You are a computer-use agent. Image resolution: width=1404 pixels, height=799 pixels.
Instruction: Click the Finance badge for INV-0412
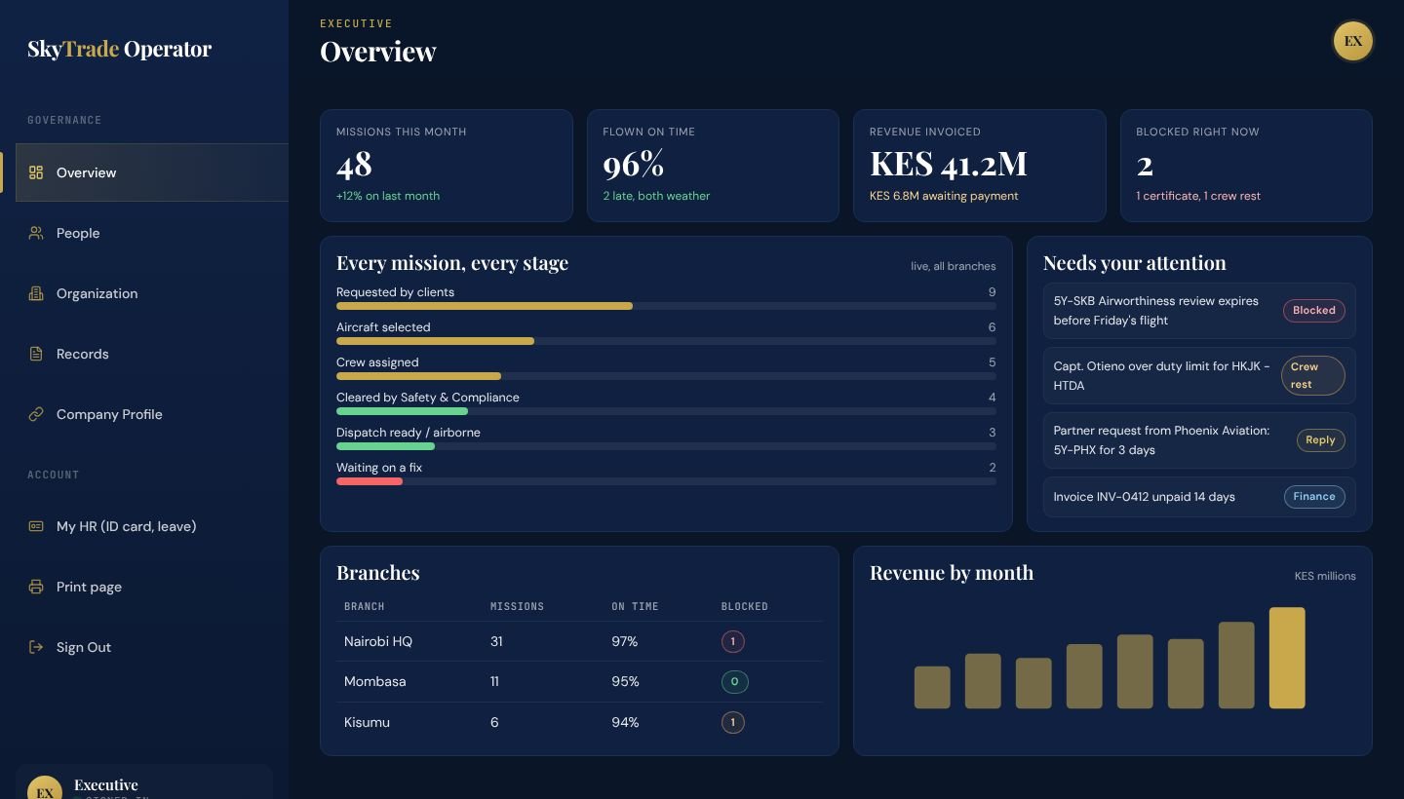[1313, 497]
